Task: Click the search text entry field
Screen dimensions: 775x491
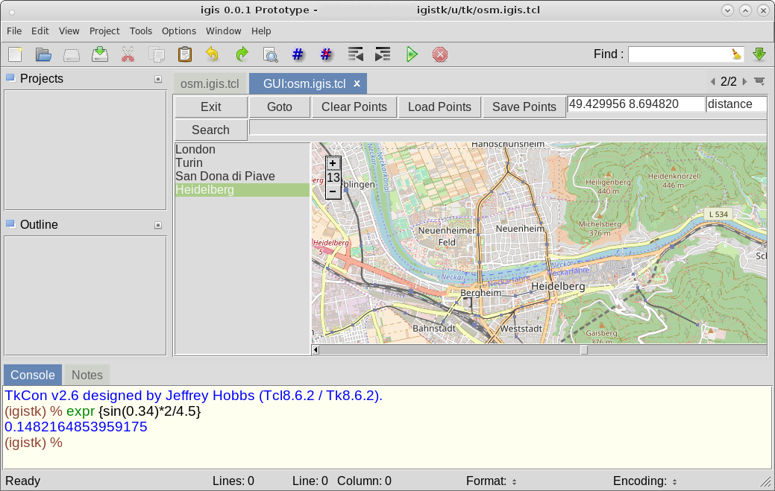Action: coord(508,127)
